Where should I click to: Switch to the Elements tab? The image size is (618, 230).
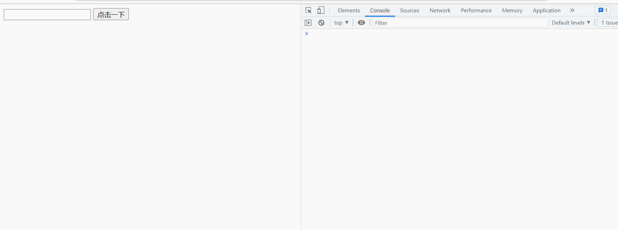(349, 11)
